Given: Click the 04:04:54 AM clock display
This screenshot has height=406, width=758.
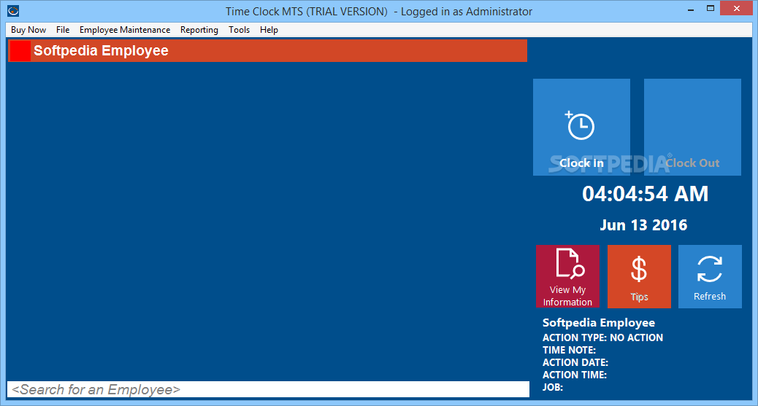Looking at the screenshot, I should (645, 194).
